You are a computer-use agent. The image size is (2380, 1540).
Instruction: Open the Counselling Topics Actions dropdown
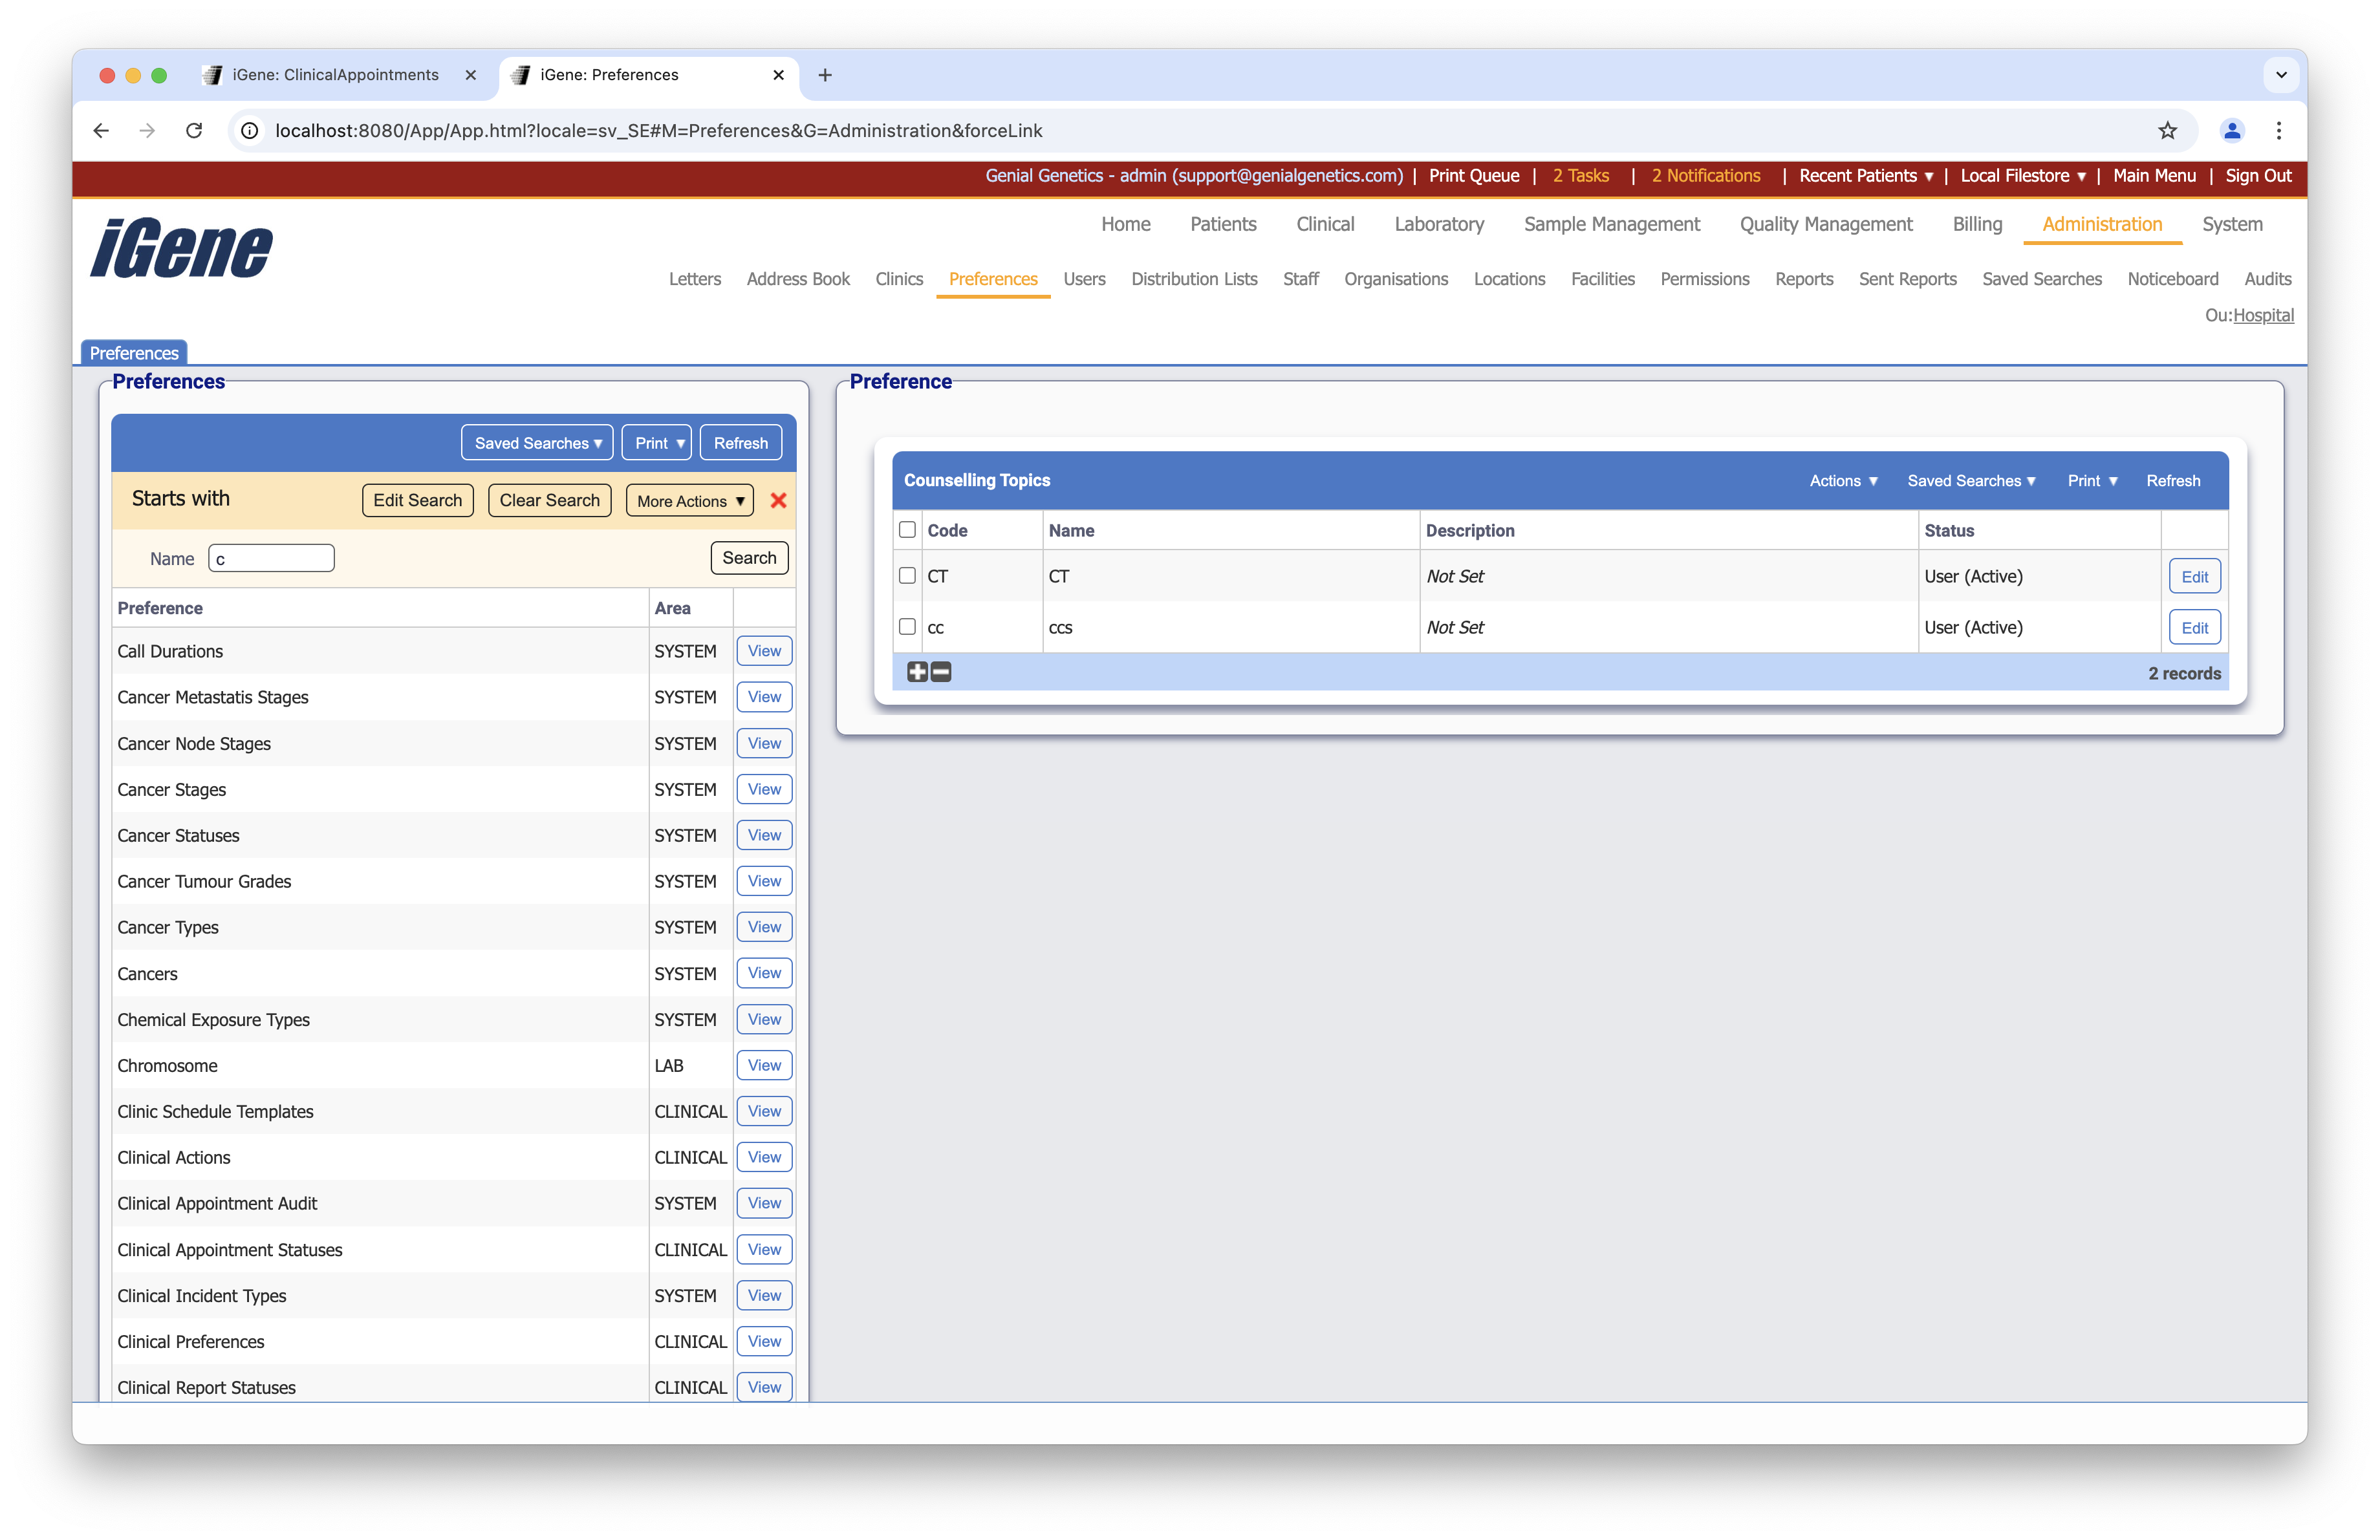pos(1843,481)
